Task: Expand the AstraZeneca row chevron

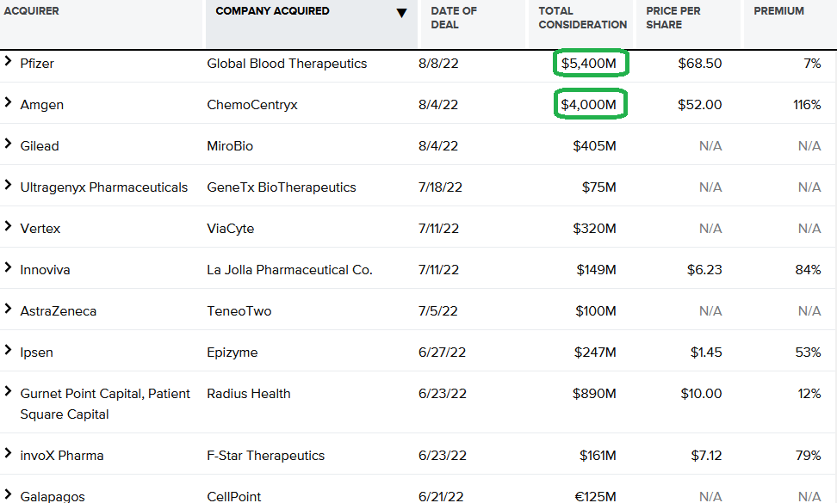Action: [x=8, y=309]
